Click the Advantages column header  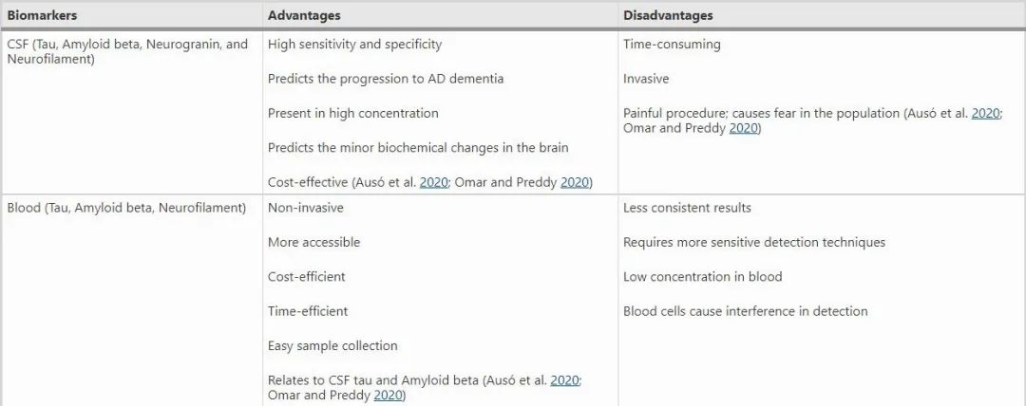(x=304, y=15)
